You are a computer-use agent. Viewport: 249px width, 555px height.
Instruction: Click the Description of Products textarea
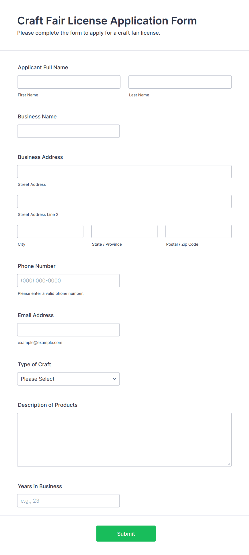(125, 440)
